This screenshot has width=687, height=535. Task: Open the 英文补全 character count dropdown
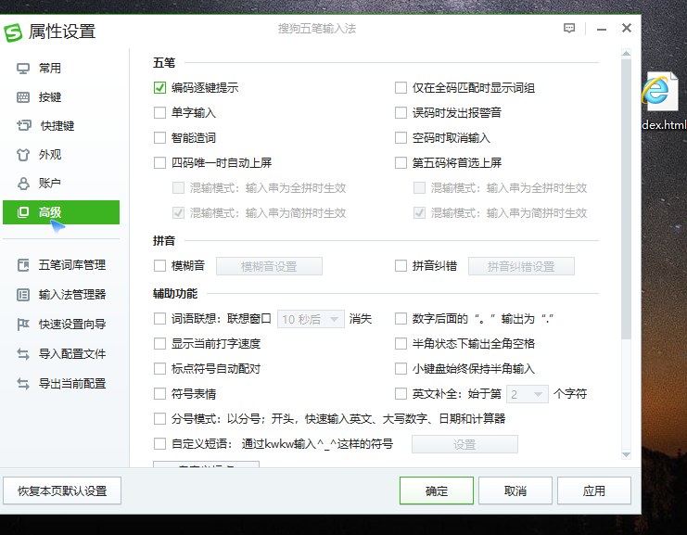pyautogui.click(x=528, y=394)
